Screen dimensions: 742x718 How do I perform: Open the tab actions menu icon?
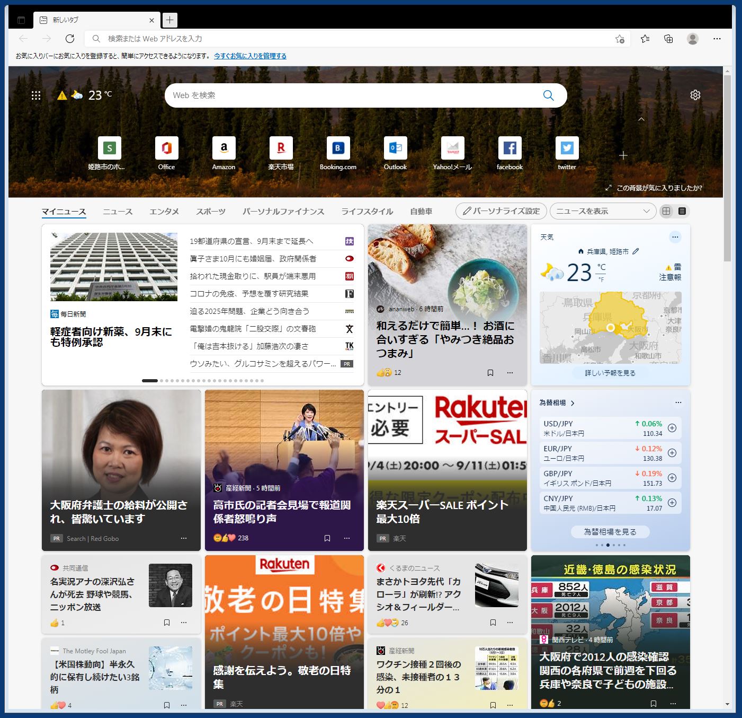[x=21, y=20]
